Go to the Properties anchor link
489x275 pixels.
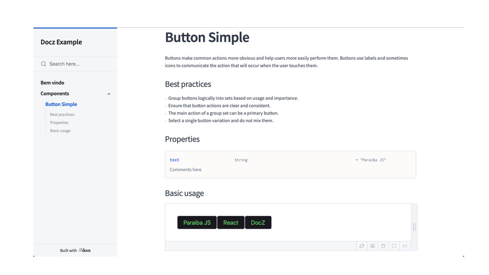coord(59,123)
